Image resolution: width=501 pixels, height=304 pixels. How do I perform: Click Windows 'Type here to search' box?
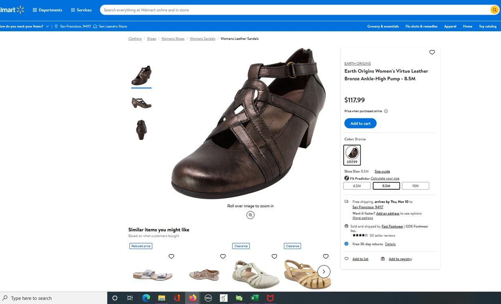point(53,298)
